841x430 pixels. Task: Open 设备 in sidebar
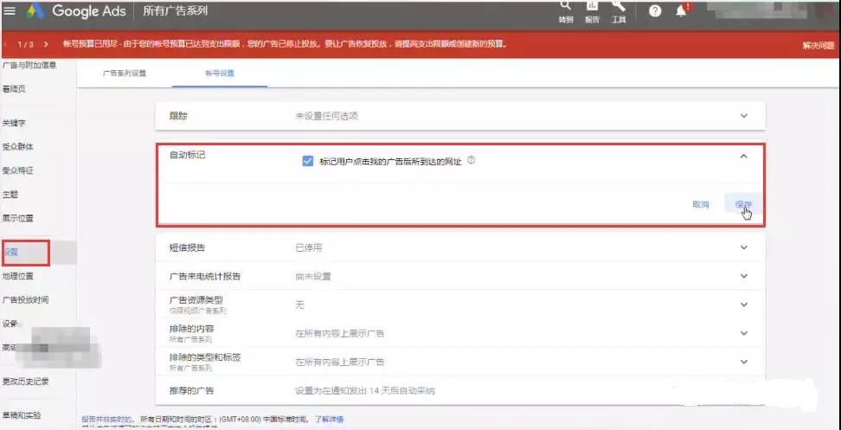click(10, 324)
